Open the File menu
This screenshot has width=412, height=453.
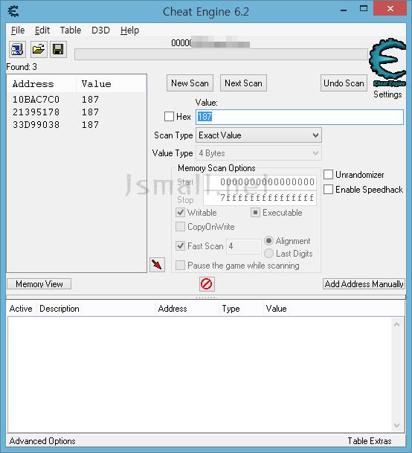(18, 30)
